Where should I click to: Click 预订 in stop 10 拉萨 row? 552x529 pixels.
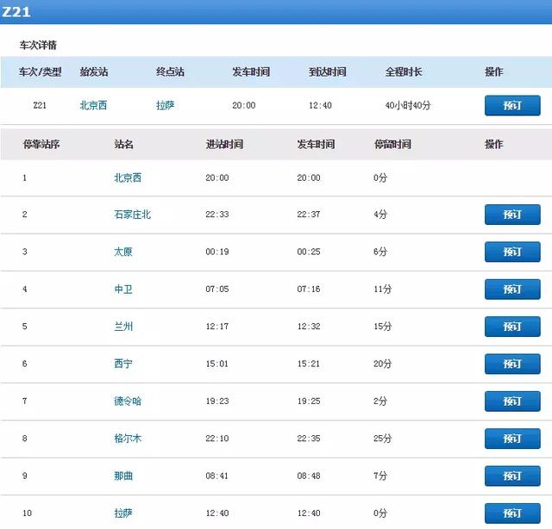pyautogui.click(x=512, y=513)
